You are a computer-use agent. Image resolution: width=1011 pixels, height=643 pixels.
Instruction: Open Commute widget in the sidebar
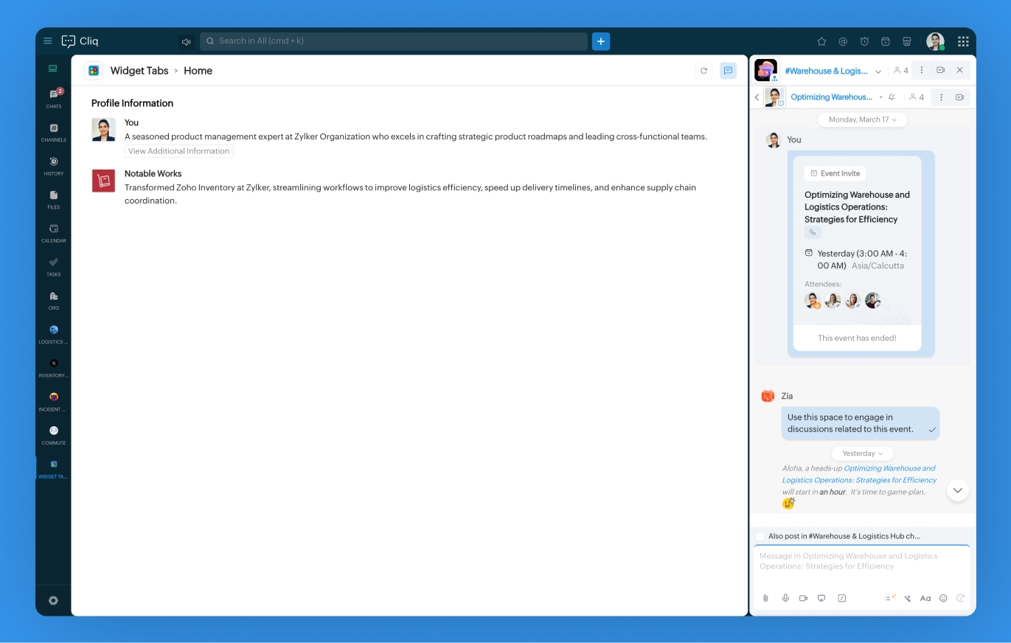(x=54, y=435)
